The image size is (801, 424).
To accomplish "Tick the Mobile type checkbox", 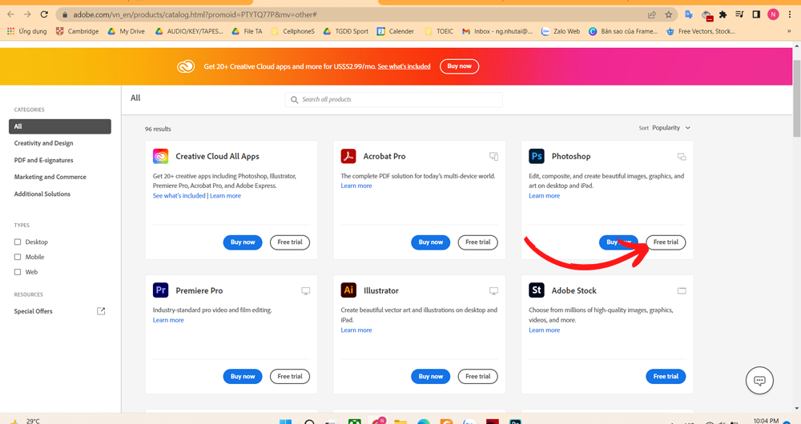I will pos(18,257).
